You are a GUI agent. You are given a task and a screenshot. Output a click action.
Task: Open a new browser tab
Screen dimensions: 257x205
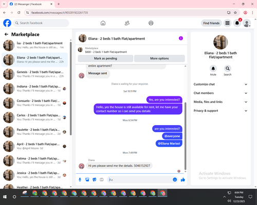coord(59,4)
